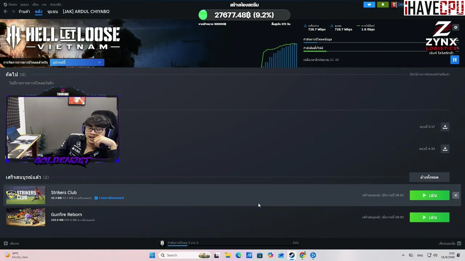The image size is (465, 261).
Task: Go forward with the right arrow
Action: point(13,12)
